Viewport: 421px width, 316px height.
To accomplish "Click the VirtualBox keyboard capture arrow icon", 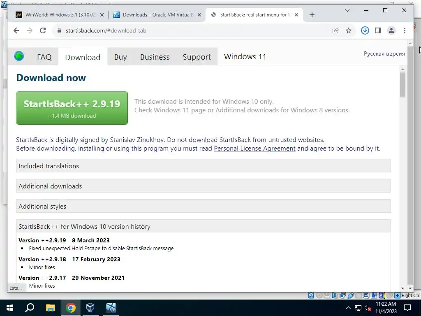I will point(398,295).
